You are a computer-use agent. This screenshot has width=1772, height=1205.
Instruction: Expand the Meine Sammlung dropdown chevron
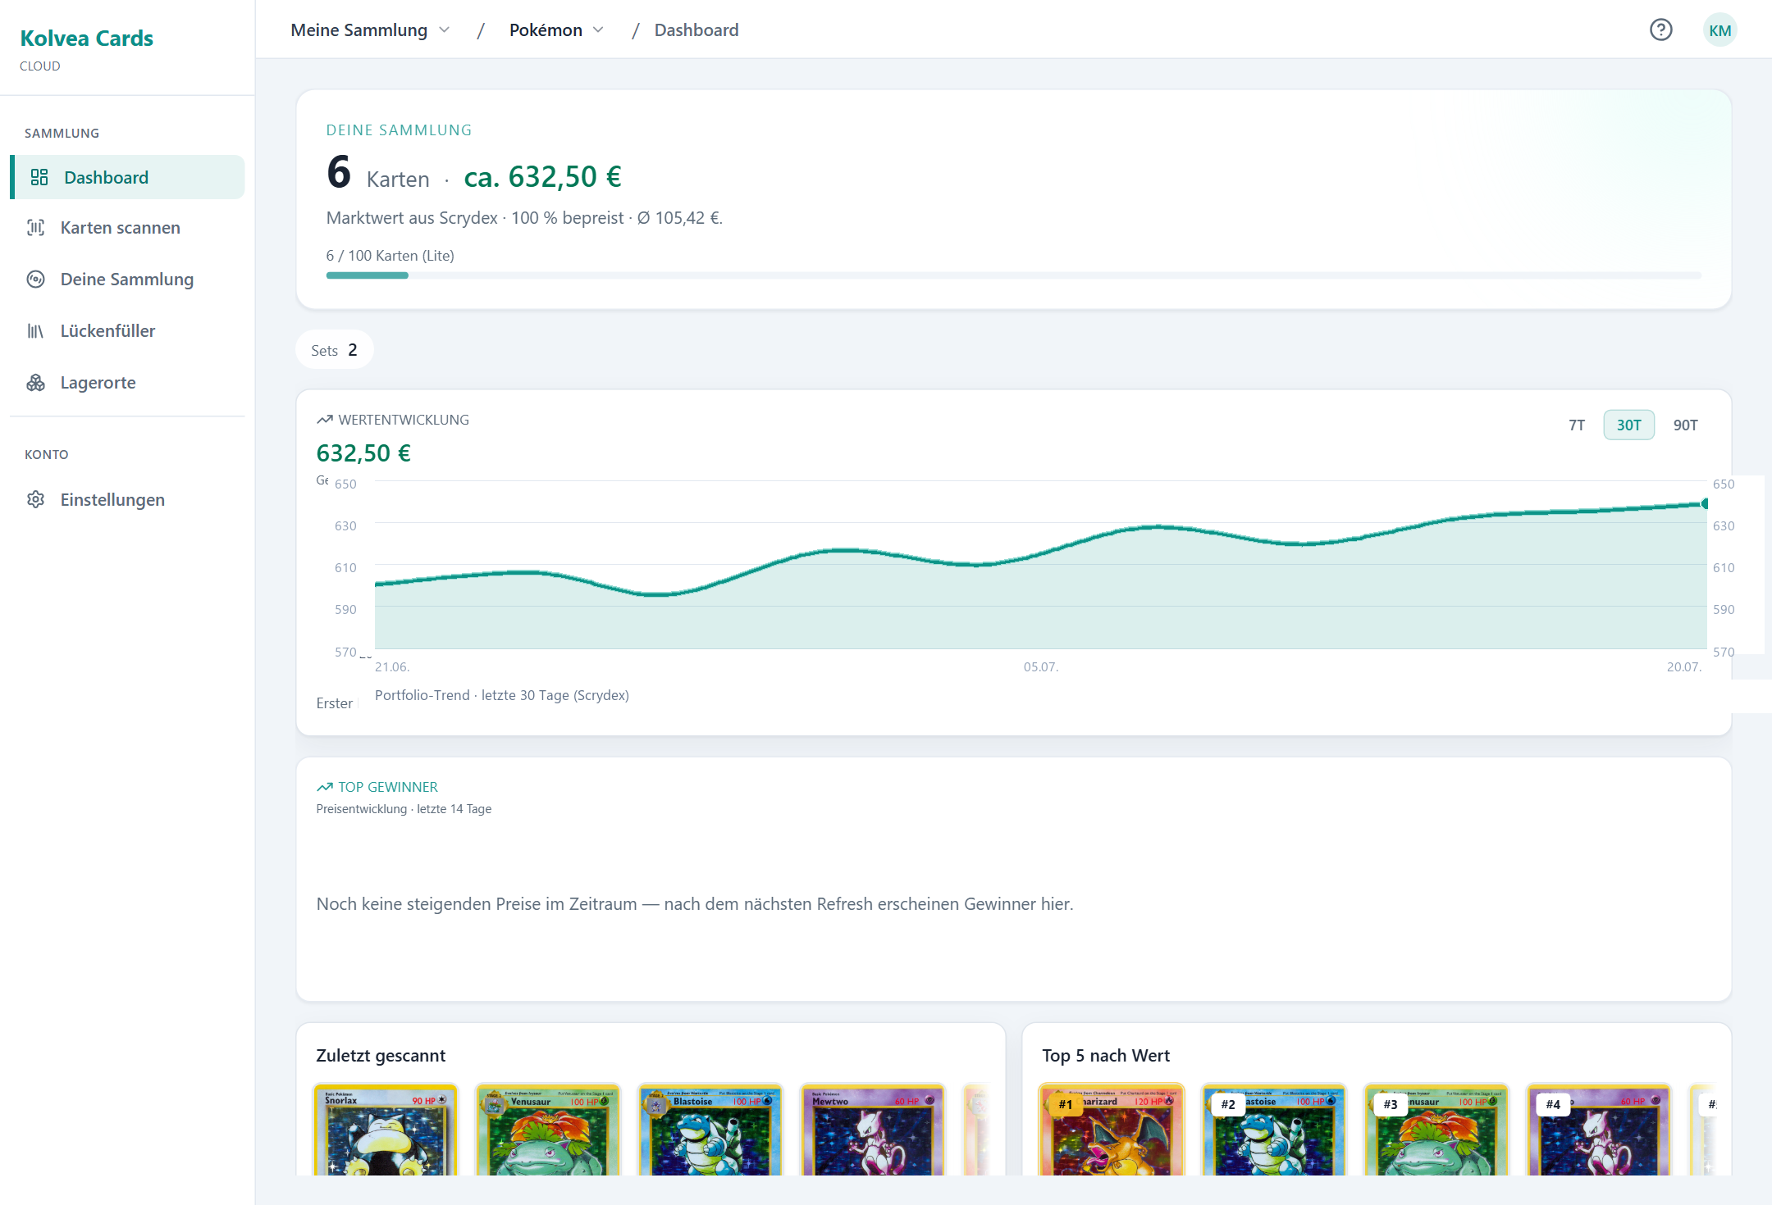(445, 30)
